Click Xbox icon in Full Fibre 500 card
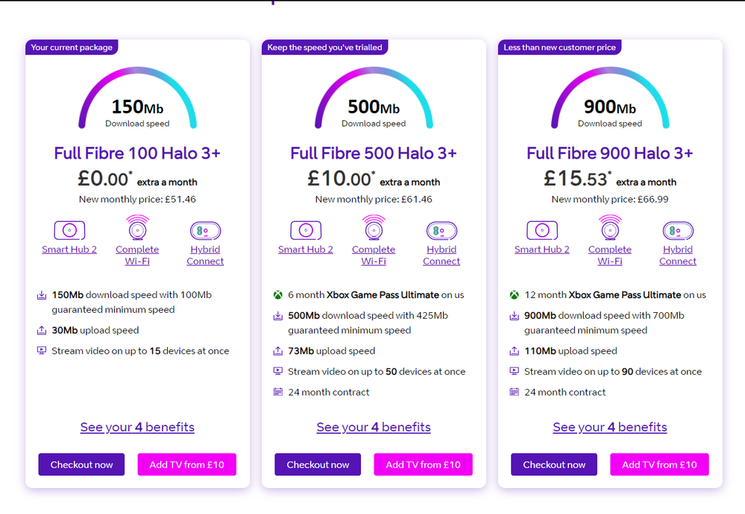Image resolution: width=745 pixels, height=514 pixels. (x=277, y=295)
